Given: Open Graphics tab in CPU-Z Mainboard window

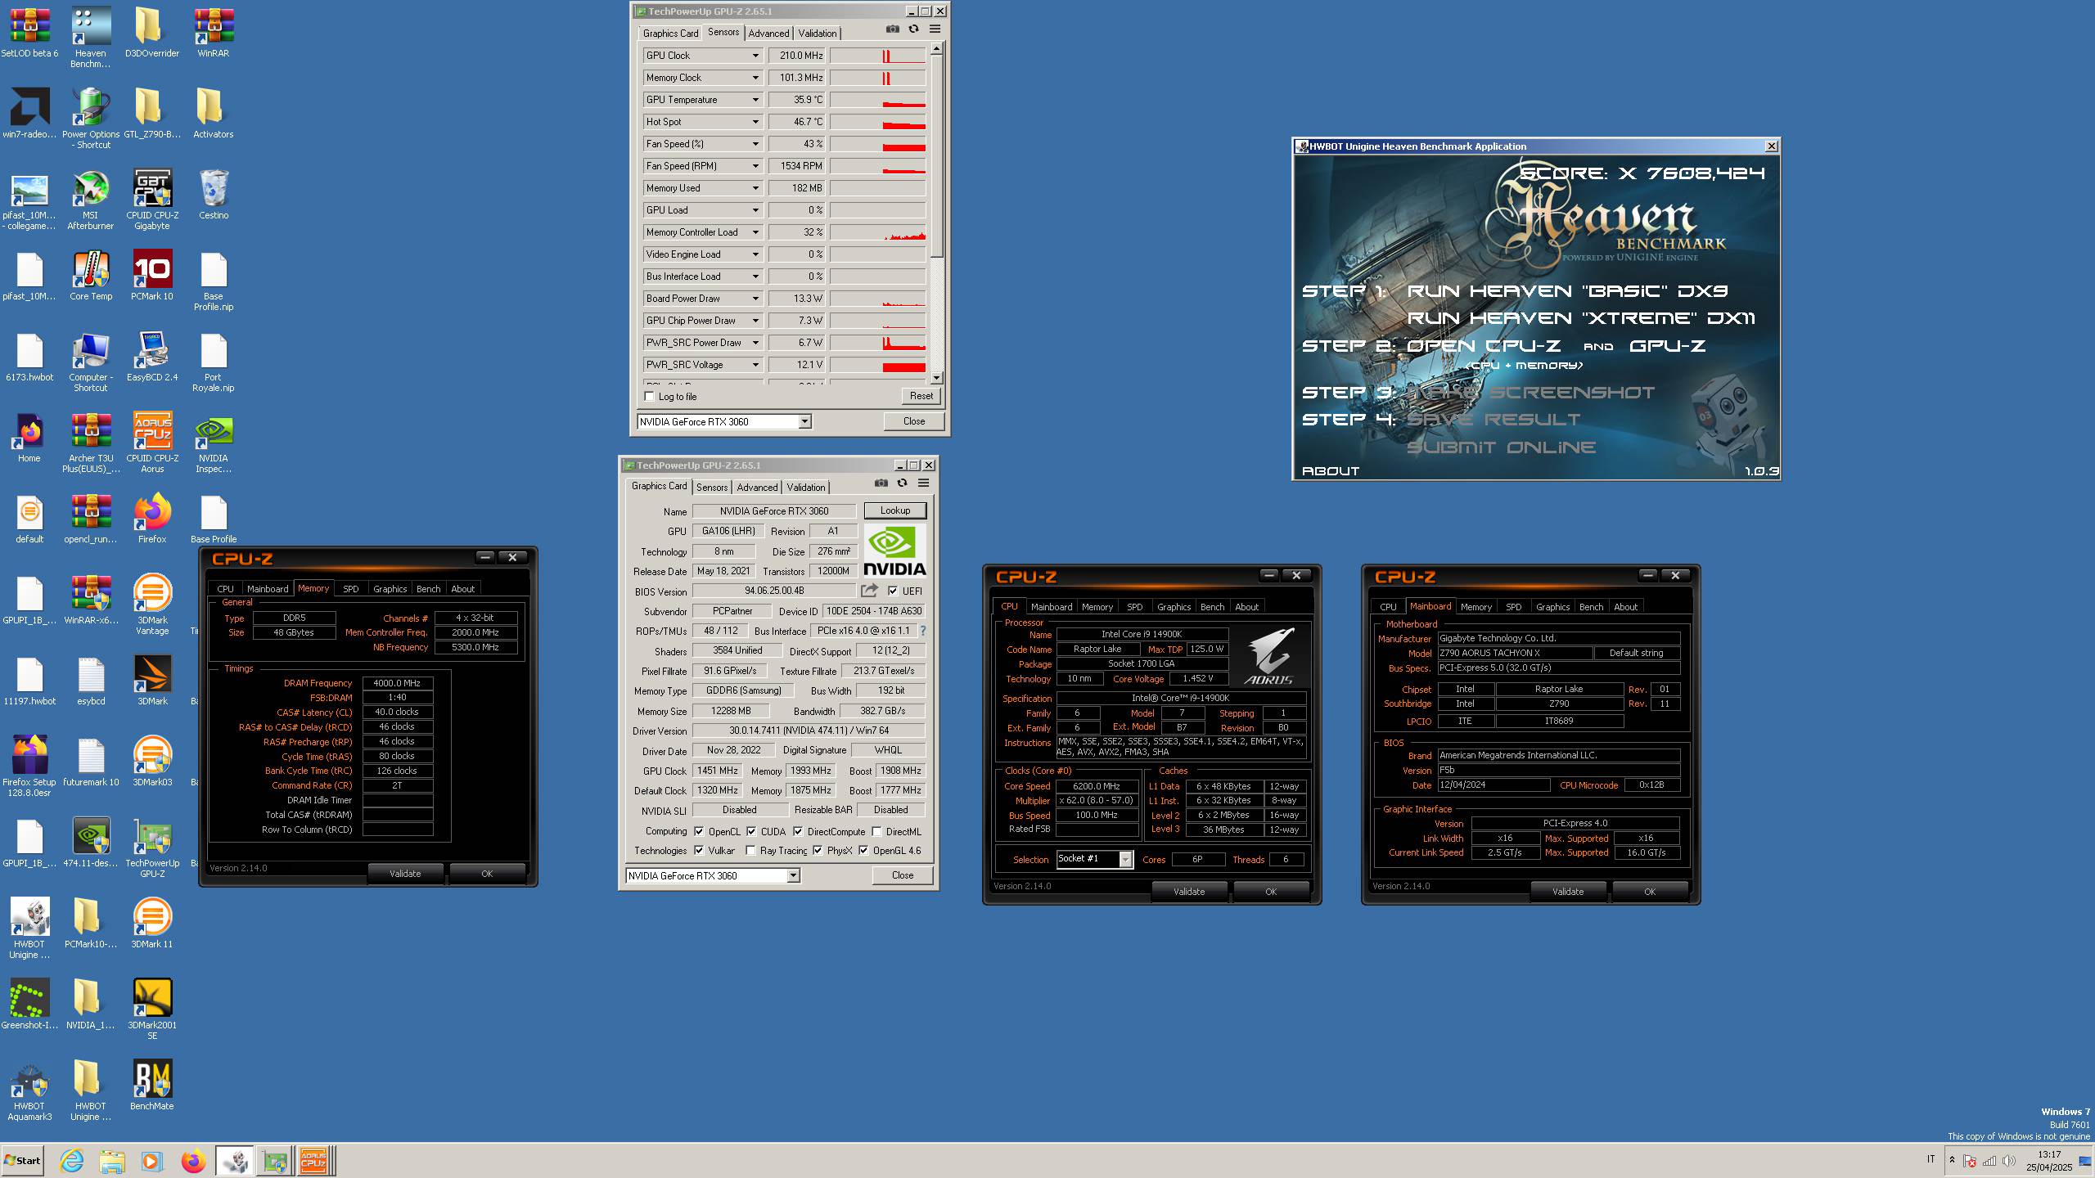Looking at the screenshot, I should tap(1552, 607).
